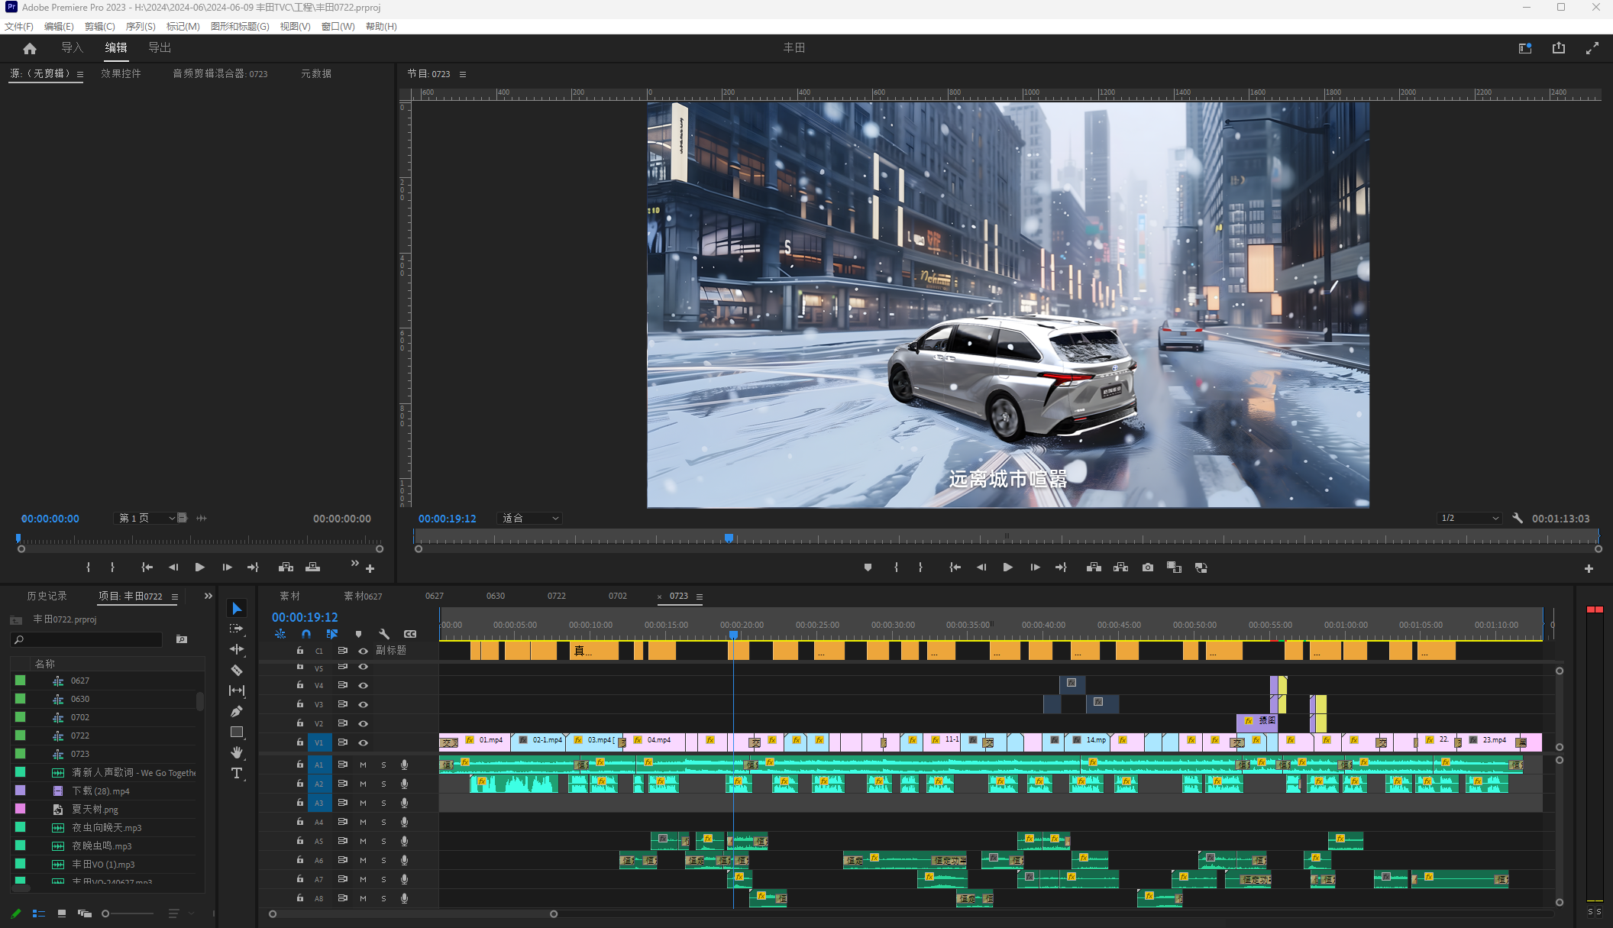The width and height of the screenshot is (1613, 928).
Task: Click 导出 workspace button
Action: click(x=160, y=47)
